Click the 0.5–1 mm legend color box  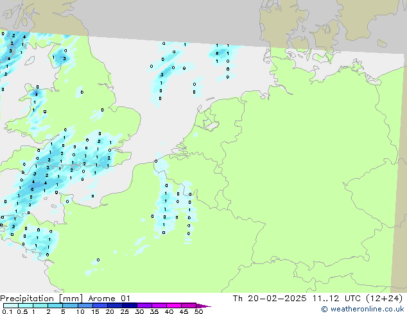click(26, 306)
